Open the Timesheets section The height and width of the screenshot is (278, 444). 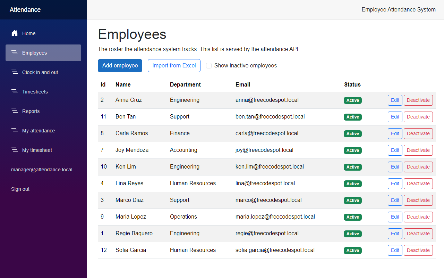coord(43,92)
